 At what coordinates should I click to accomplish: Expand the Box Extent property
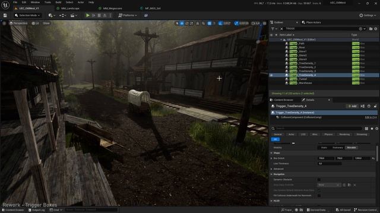tap(271, 158)
